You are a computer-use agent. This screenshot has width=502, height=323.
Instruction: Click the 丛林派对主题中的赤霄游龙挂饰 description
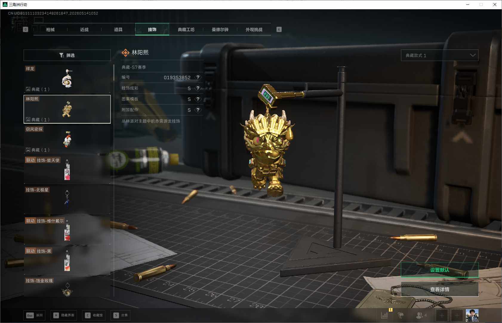151,121
